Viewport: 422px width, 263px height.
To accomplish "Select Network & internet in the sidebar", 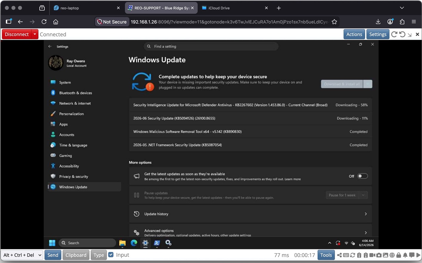I will pos(84,103).
